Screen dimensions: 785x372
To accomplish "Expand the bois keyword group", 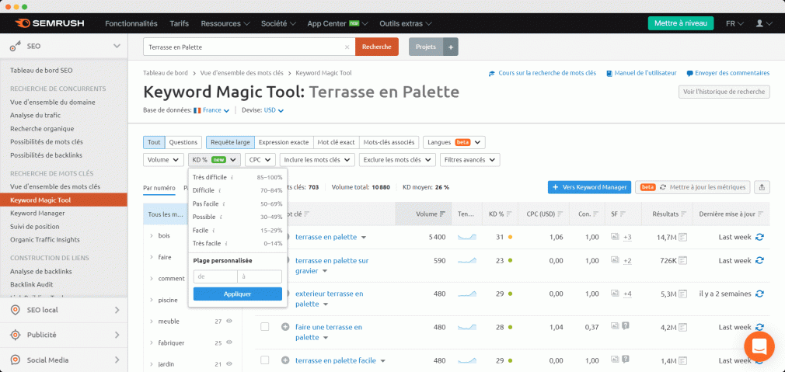I will [152, 235].
